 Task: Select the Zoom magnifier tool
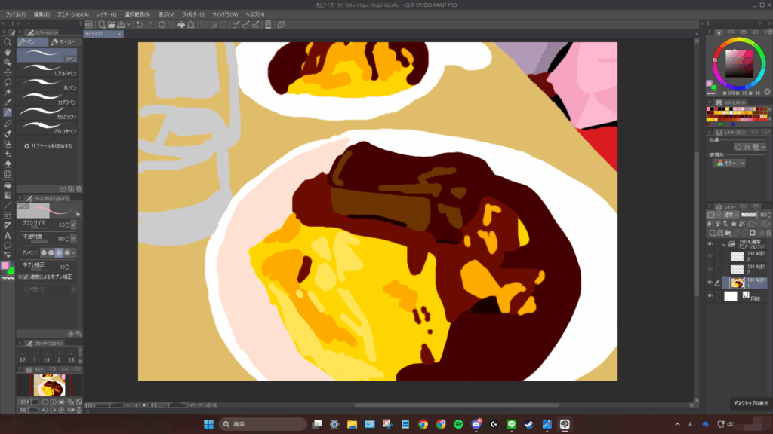[x=8, y=42]
